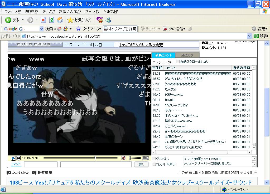Enable くりかえし repeat checkbox
270x194 pixels.
[154, 159]
